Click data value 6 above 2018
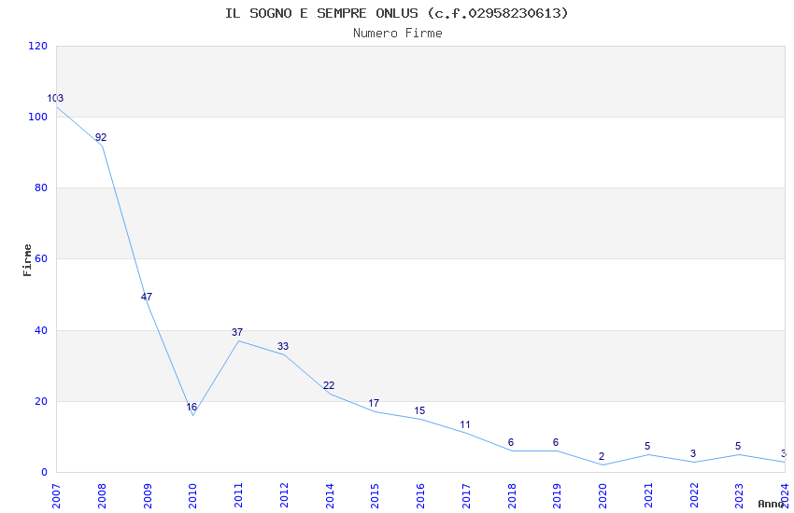794x513 pixels. point(510,442)
